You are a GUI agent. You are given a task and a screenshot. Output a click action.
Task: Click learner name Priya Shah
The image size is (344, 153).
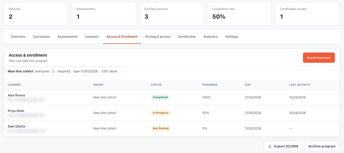point(16,111)
